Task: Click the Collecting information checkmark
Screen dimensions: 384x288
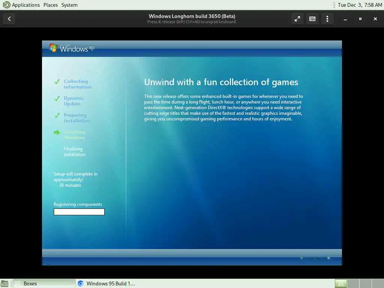Action: point(57,81)
